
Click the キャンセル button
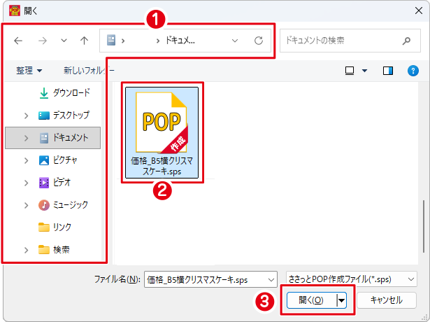[386, 300]
